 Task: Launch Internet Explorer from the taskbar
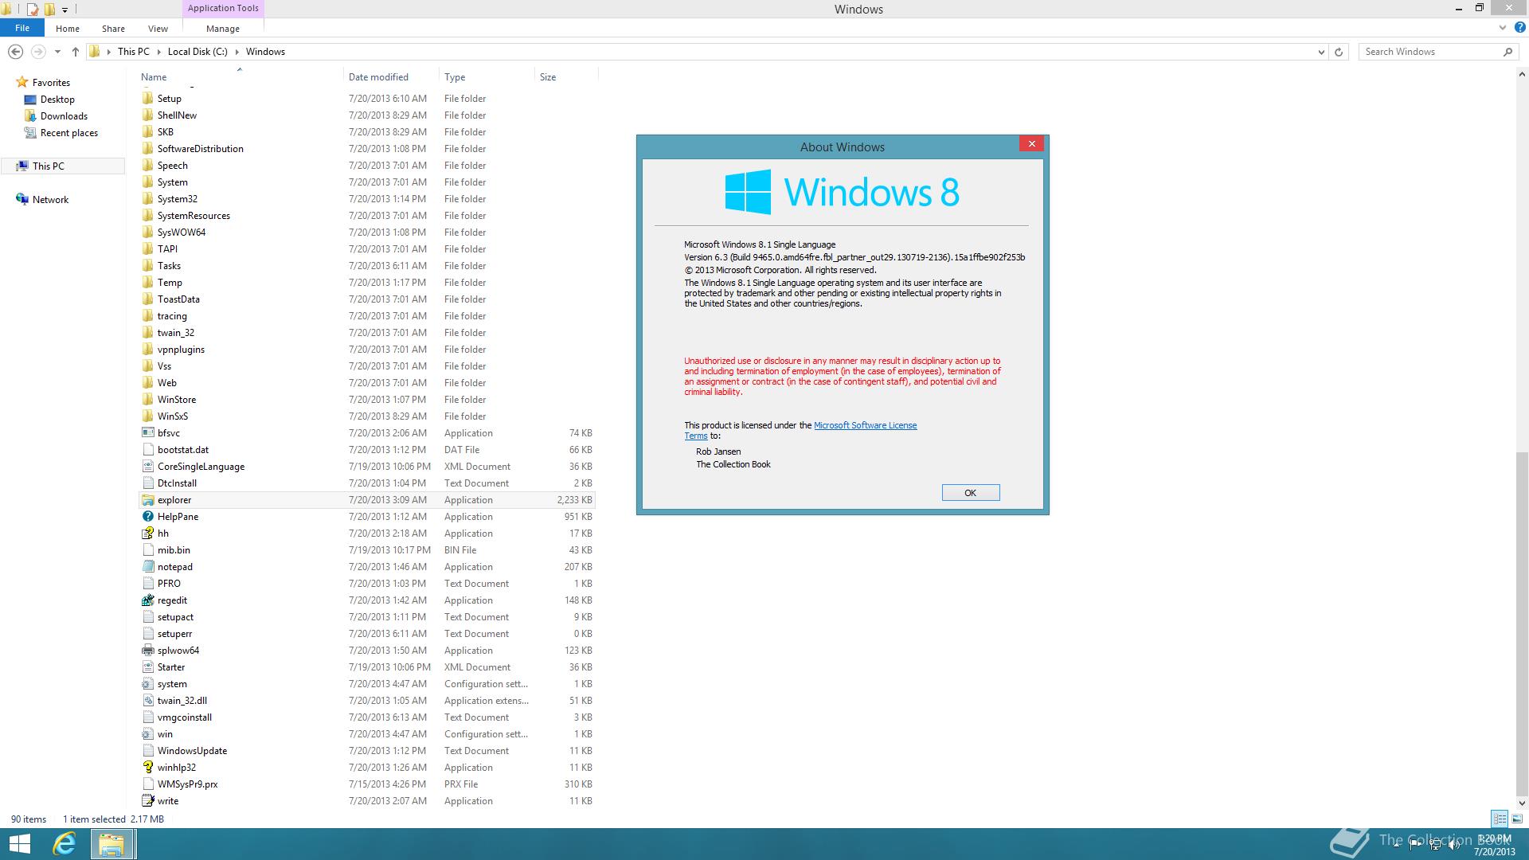[64, 844]
